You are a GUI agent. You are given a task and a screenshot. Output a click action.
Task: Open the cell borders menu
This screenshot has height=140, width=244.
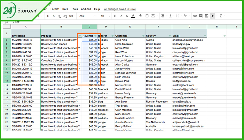(x=147, y=16)
